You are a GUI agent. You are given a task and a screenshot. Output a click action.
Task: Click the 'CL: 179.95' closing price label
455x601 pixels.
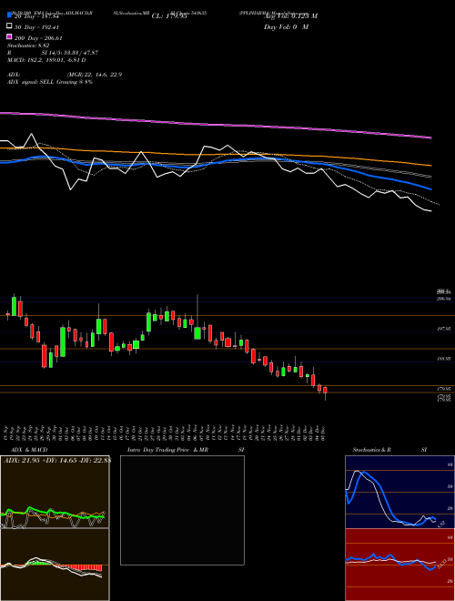(169, 16)
